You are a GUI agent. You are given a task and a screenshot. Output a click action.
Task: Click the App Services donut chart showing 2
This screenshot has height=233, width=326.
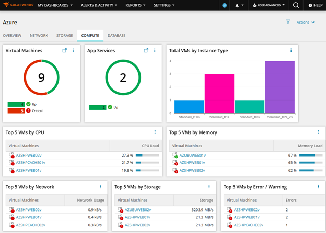[x=123, y=77]
